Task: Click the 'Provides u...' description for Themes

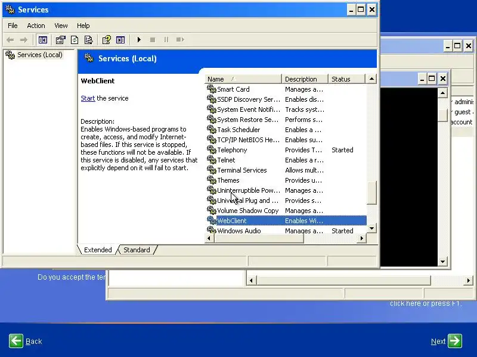Action: click(x=303, y=180)
